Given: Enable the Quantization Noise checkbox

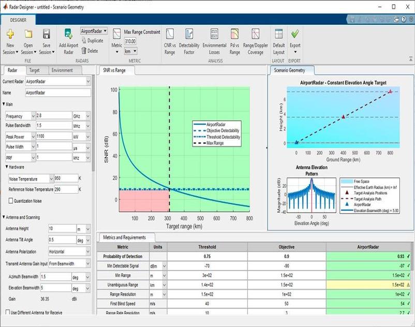Looking at the screenshot, I should click(x=11, y=201).
